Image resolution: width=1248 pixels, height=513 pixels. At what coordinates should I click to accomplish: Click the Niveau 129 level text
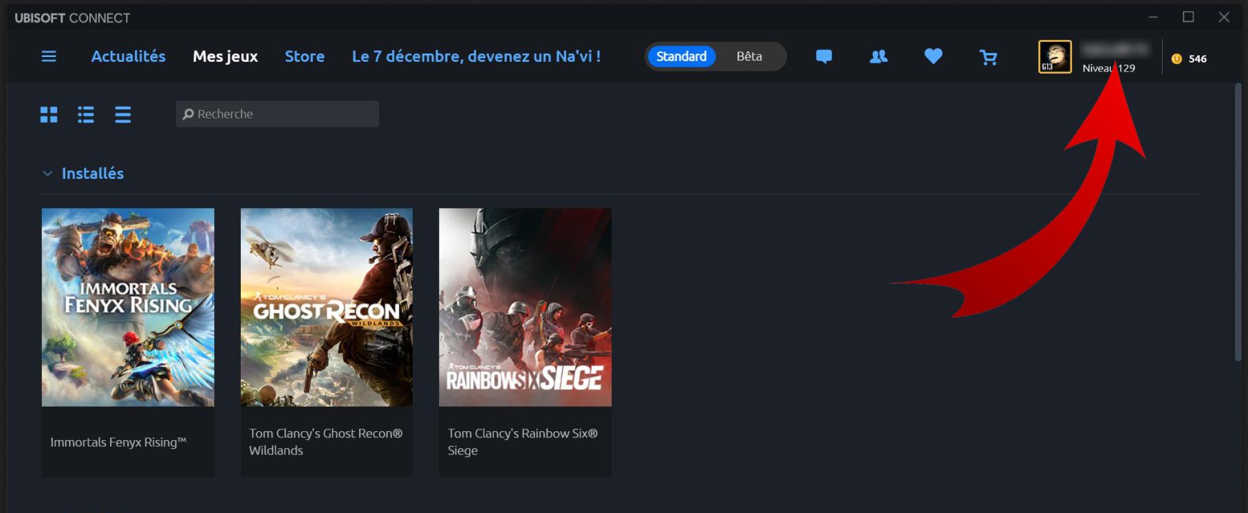pos(1108,68)
